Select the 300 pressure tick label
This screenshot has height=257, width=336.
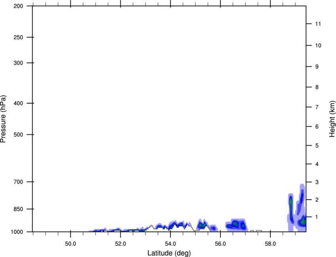point(18,63)
